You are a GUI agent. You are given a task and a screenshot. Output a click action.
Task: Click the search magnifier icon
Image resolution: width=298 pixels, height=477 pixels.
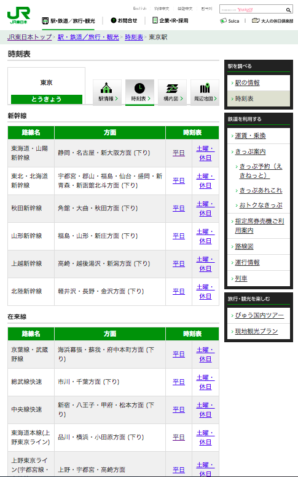point(288,10)
